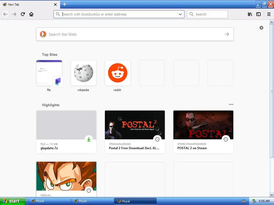Click the search magnifier in address bar
274x205 pixels.
[58, 14]
